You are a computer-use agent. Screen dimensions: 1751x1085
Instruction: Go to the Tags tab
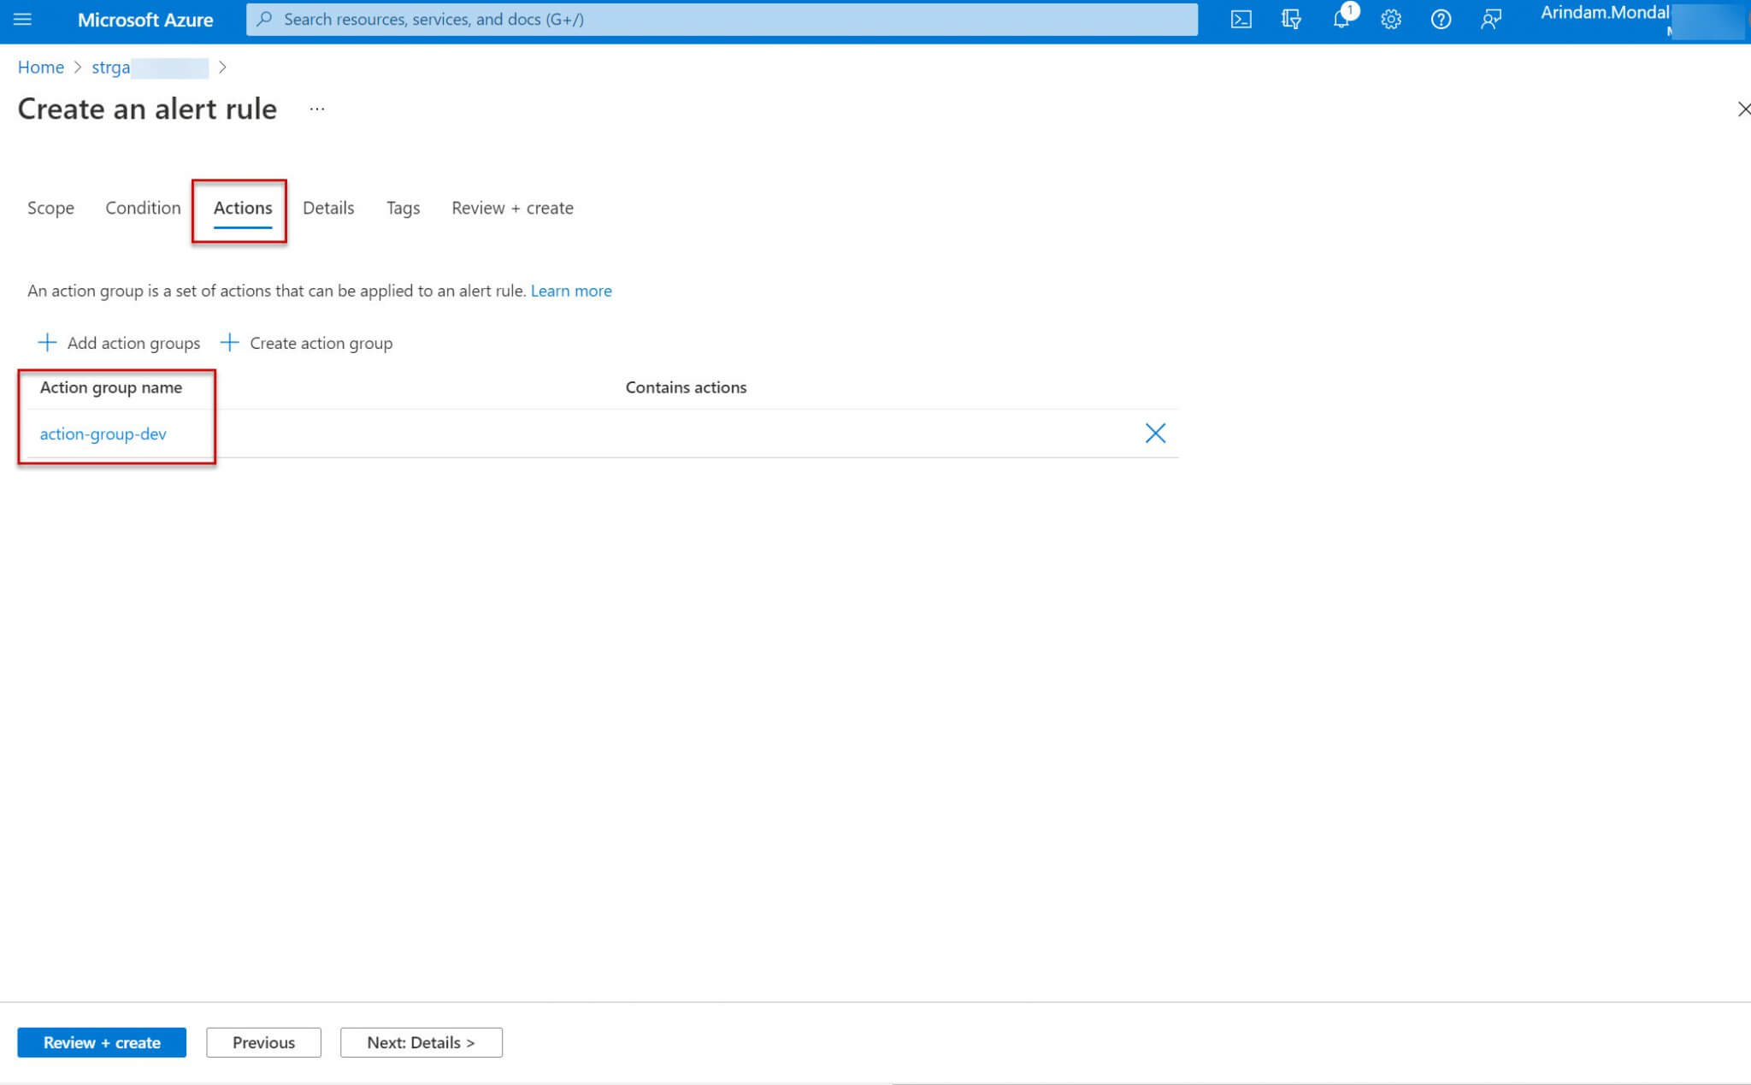(403, 208)
